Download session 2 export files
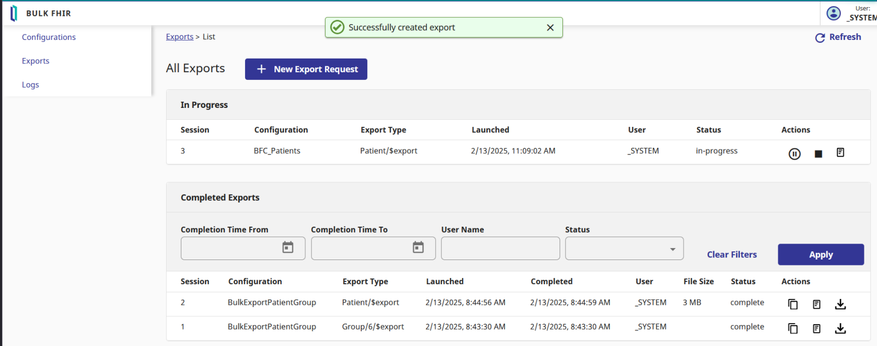Viewport: 877px width, 346px height. [x=840, y=304]
